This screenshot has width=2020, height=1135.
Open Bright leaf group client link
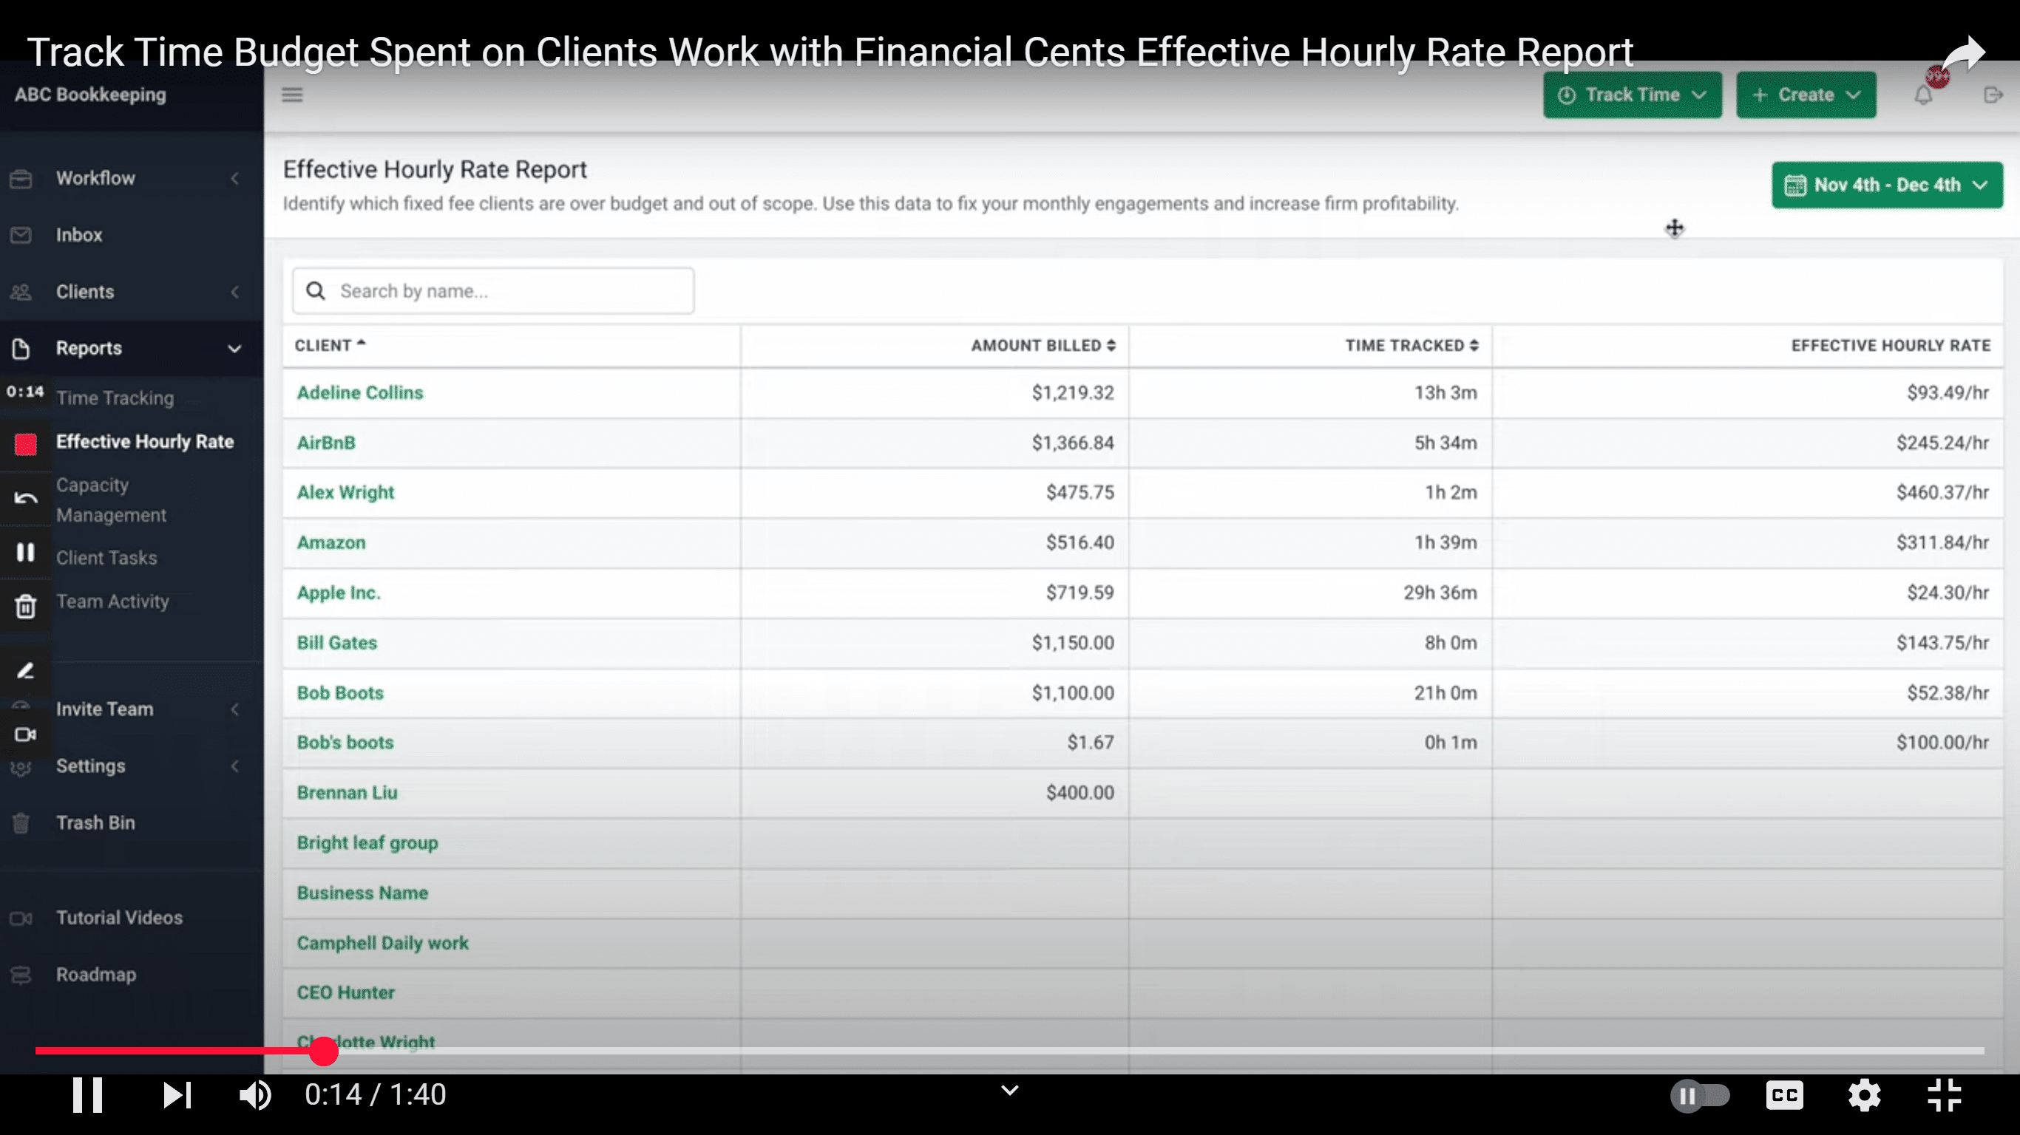[367, 842]
